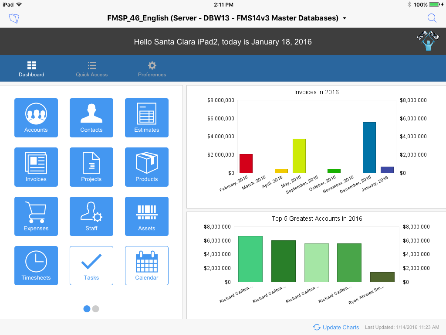The height and width of the screenshot is (335, 446).
Task: Tap the Ryan Alvarez account bar
Action: 382,277
